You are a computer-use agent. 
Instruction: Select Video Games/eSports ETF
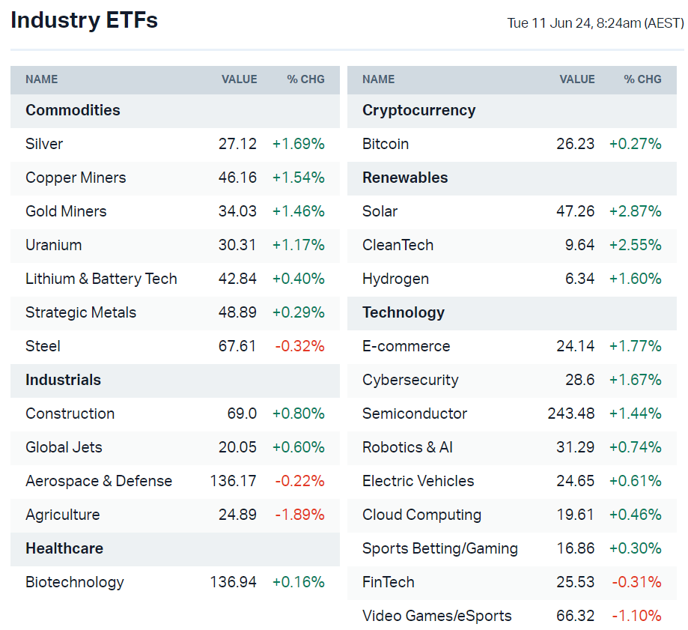pyautogui.click(x=436, y=616)
